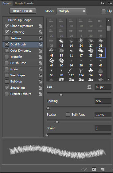
Task: Click the Dual Brush lock icon
Action: tap(40, 44)
